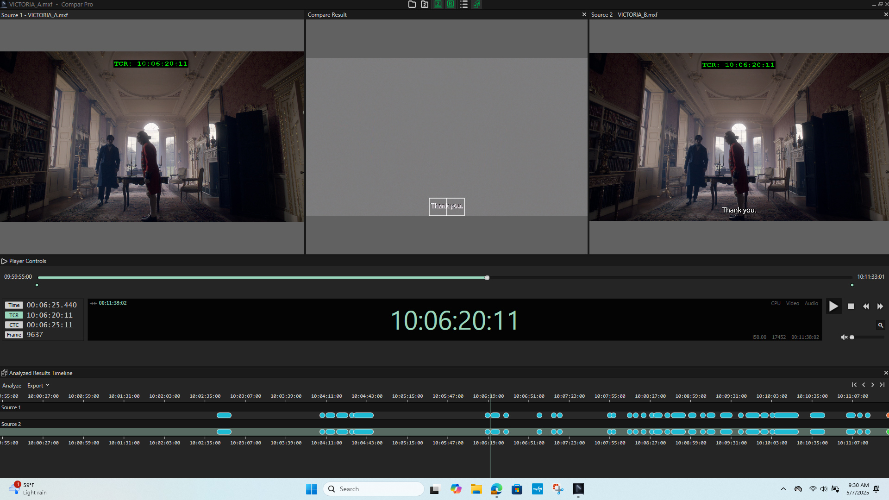Open the Export dropdown in timeline
Screen dimensions: 889x500
pos(38,386)
